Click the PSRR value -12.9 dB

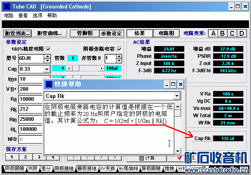coord(228,56)
